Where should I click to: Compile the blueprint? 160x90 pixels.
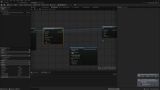click(9, 5)
